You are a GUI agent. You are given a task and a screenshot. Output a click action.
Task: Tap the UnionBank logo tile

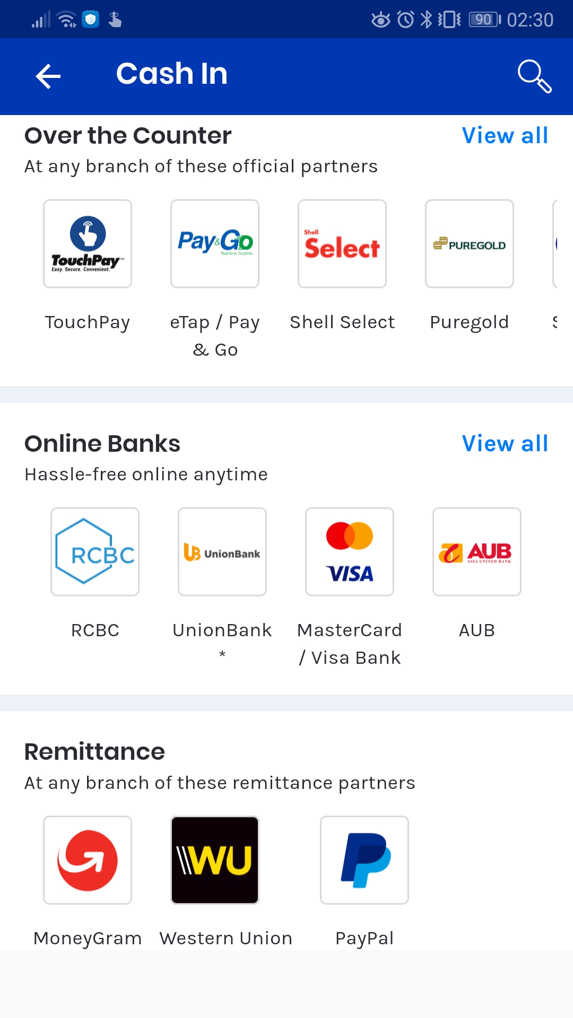tap(222, 552)
